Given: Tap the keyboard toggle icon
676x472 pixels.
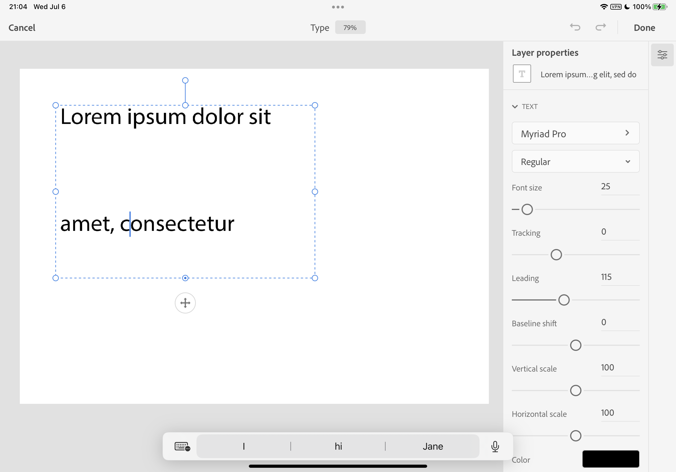Looking at the screenshot, I should (182, 447).
